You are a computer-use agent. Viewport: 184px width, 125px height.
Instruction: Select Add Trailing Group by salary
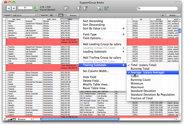click(x=103, y=57)
